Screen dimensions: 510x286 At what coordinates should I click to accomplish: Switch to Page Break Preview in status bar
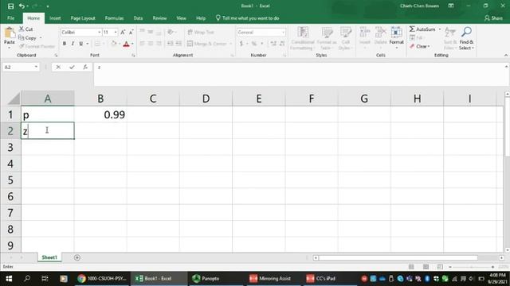coord(440,267)
